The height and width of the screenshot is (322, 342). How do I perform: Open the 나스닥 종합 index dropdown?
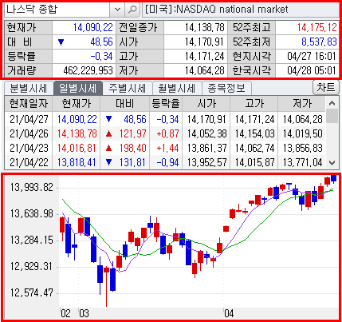click(x=117, y=10)
